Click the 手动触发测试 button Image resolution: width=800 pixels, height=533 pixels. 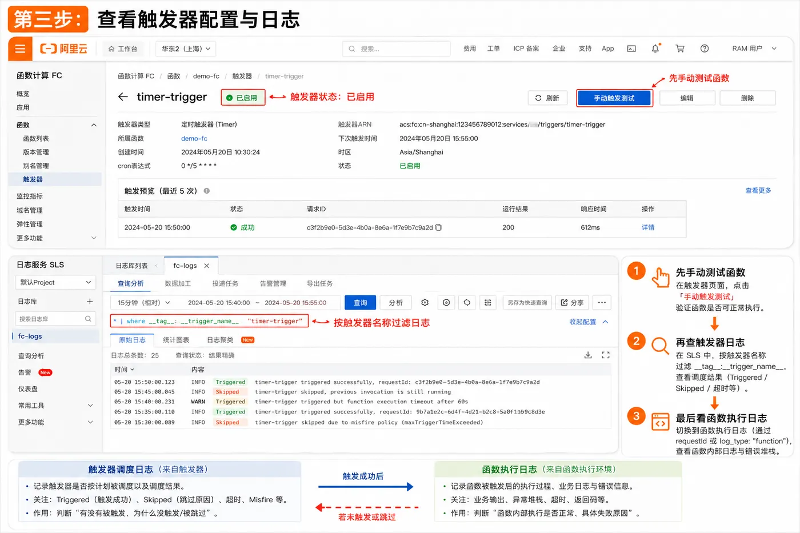[614, 98]
